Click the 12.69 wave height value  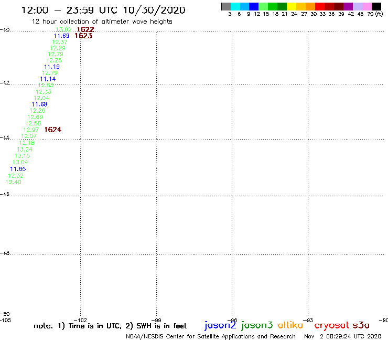point(35,117)
